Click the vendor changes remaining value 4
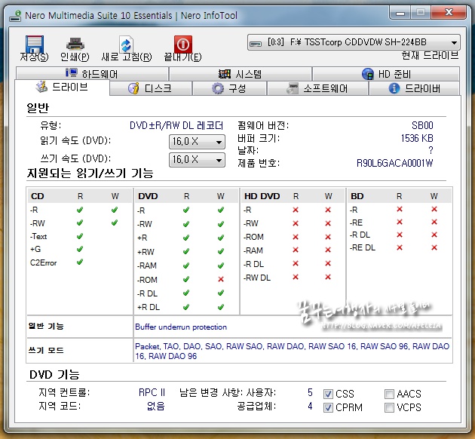 pyautogui.click(x=310, y=407)
